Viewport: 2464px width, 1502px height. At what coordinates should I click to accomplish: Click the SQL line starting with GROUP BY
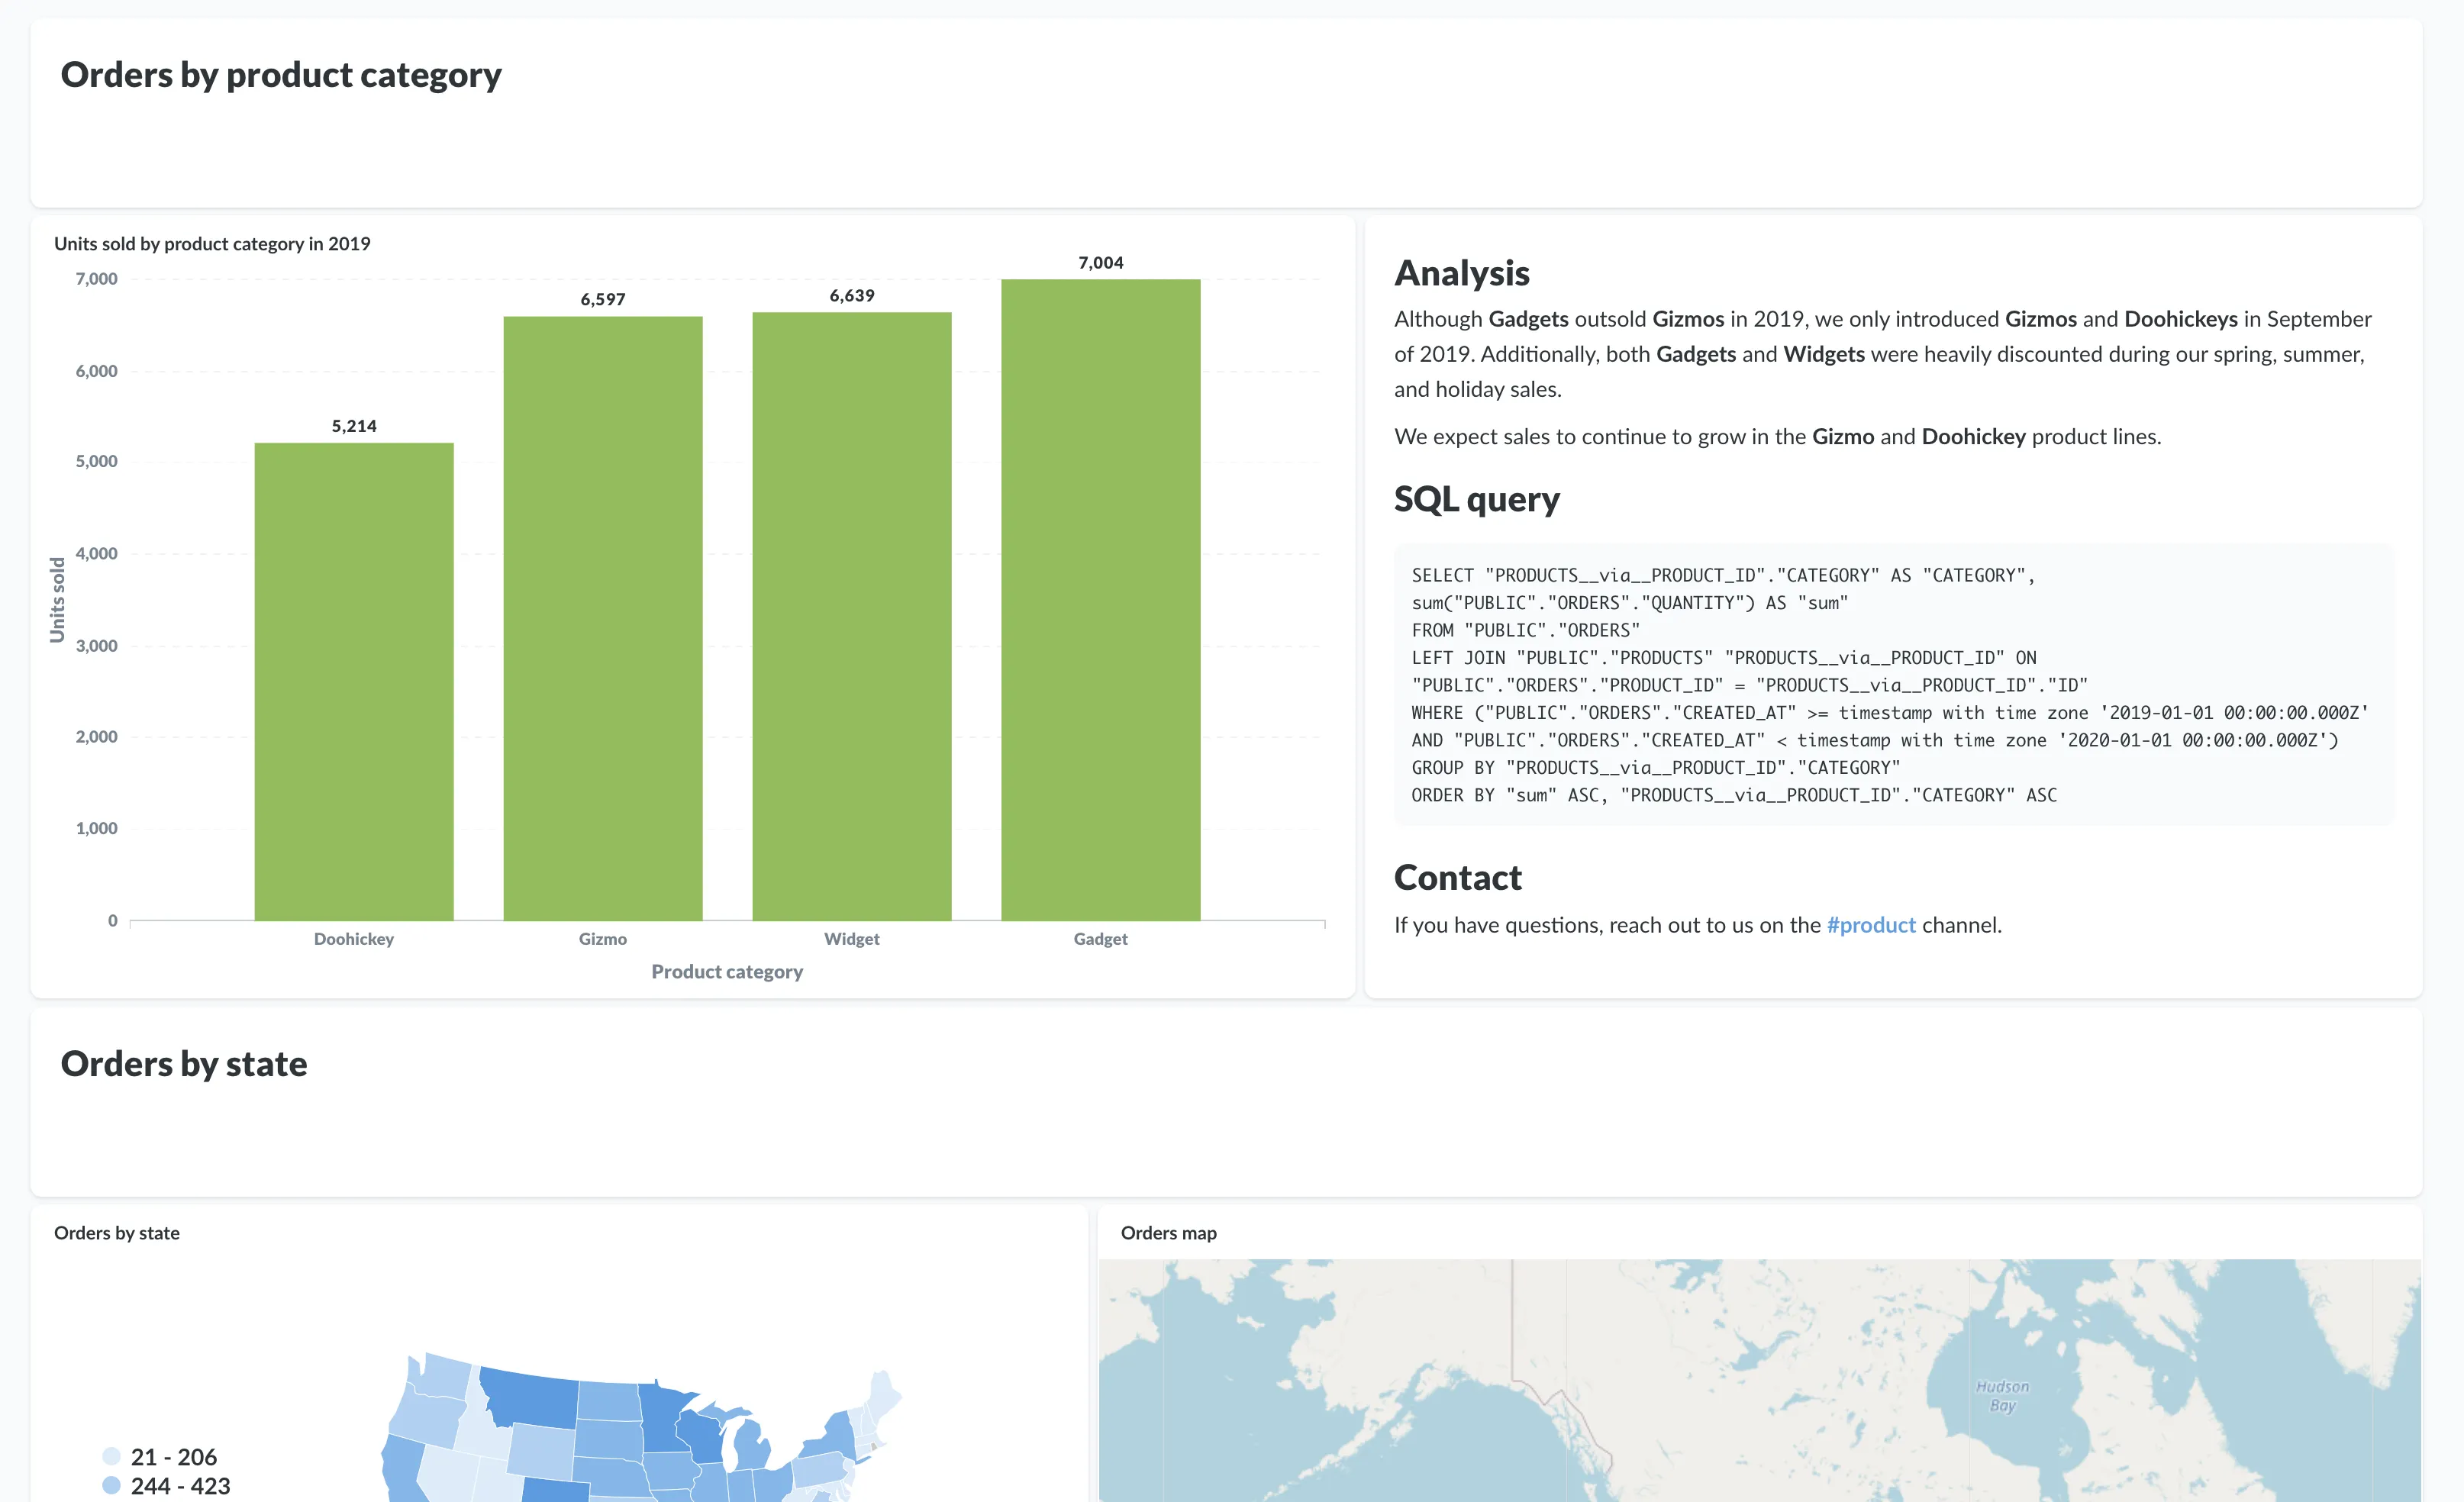point(1655,768)
